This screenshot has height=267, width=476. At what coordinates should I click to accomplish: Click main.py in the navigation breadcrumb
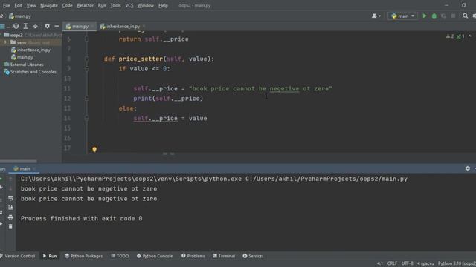coord(20,16)
